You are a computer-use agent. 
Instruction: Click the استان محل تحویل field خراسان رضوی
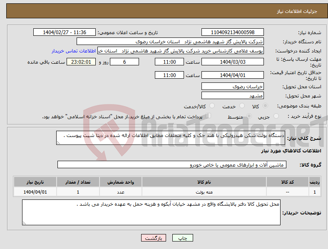click(x=232, y=87)
